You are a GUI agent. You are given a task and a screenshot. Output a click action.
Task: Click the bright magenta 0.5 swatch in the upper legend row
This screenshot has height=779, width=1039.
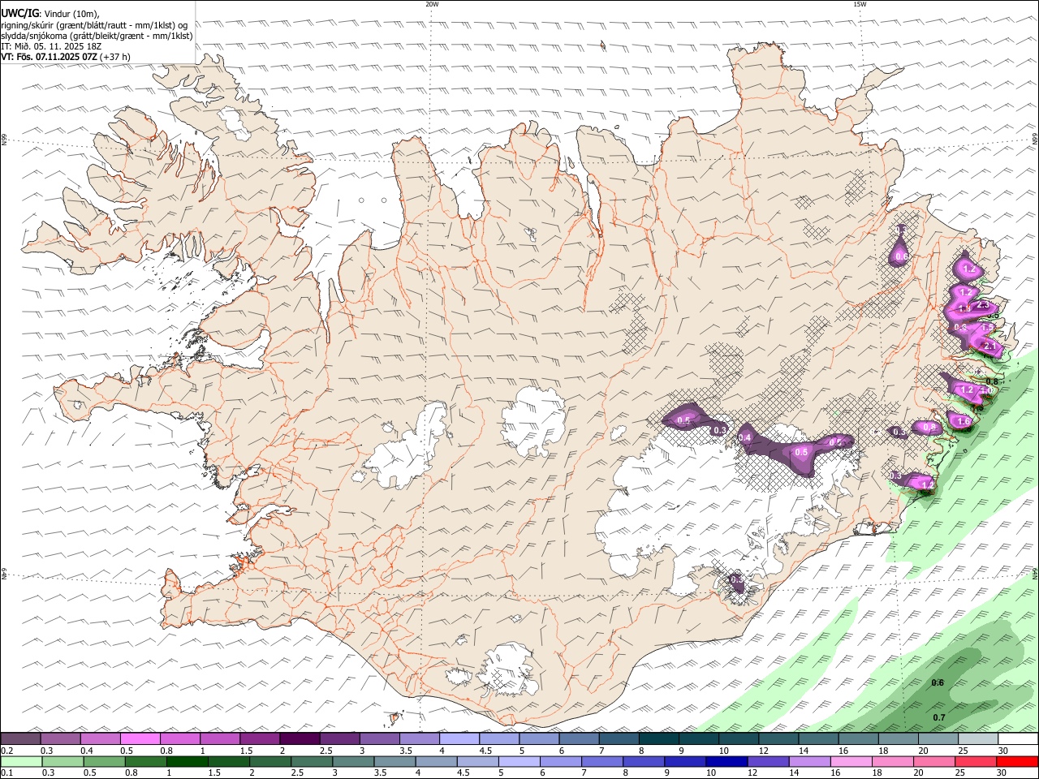[x=140, y=738]
